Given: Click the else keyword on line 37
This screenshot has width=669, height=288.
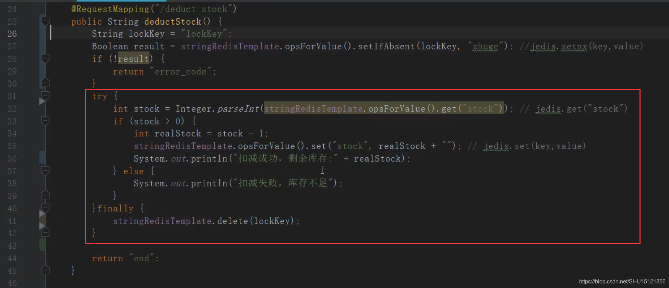Looking at the screenshot, I should coord(134,171).
